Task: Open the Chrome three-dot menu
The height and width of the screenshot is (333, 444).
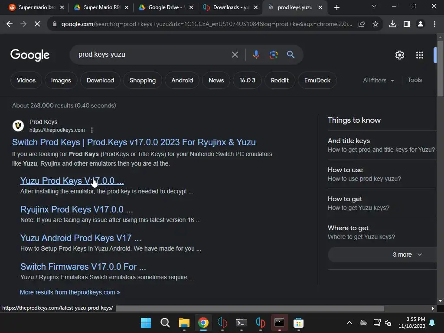Action: coord(434,24)
